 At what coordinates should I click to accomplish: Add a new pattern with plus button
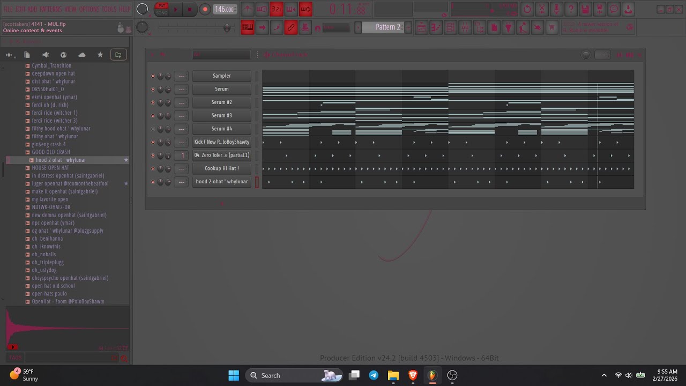(408, 27)
